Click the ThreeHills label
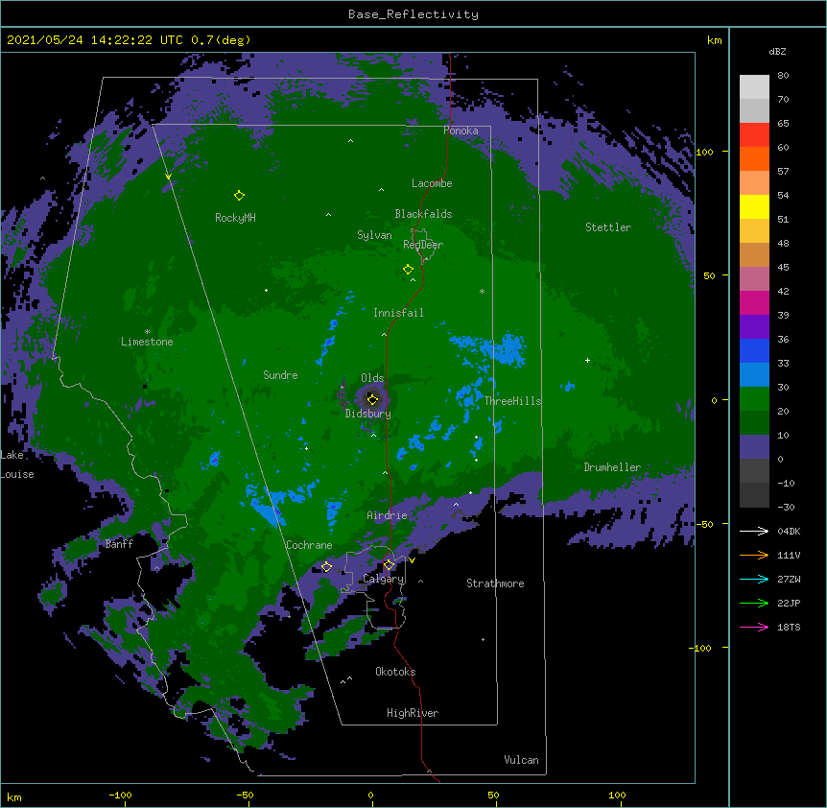Screen dimensions: 827x808 click(512, 401)
